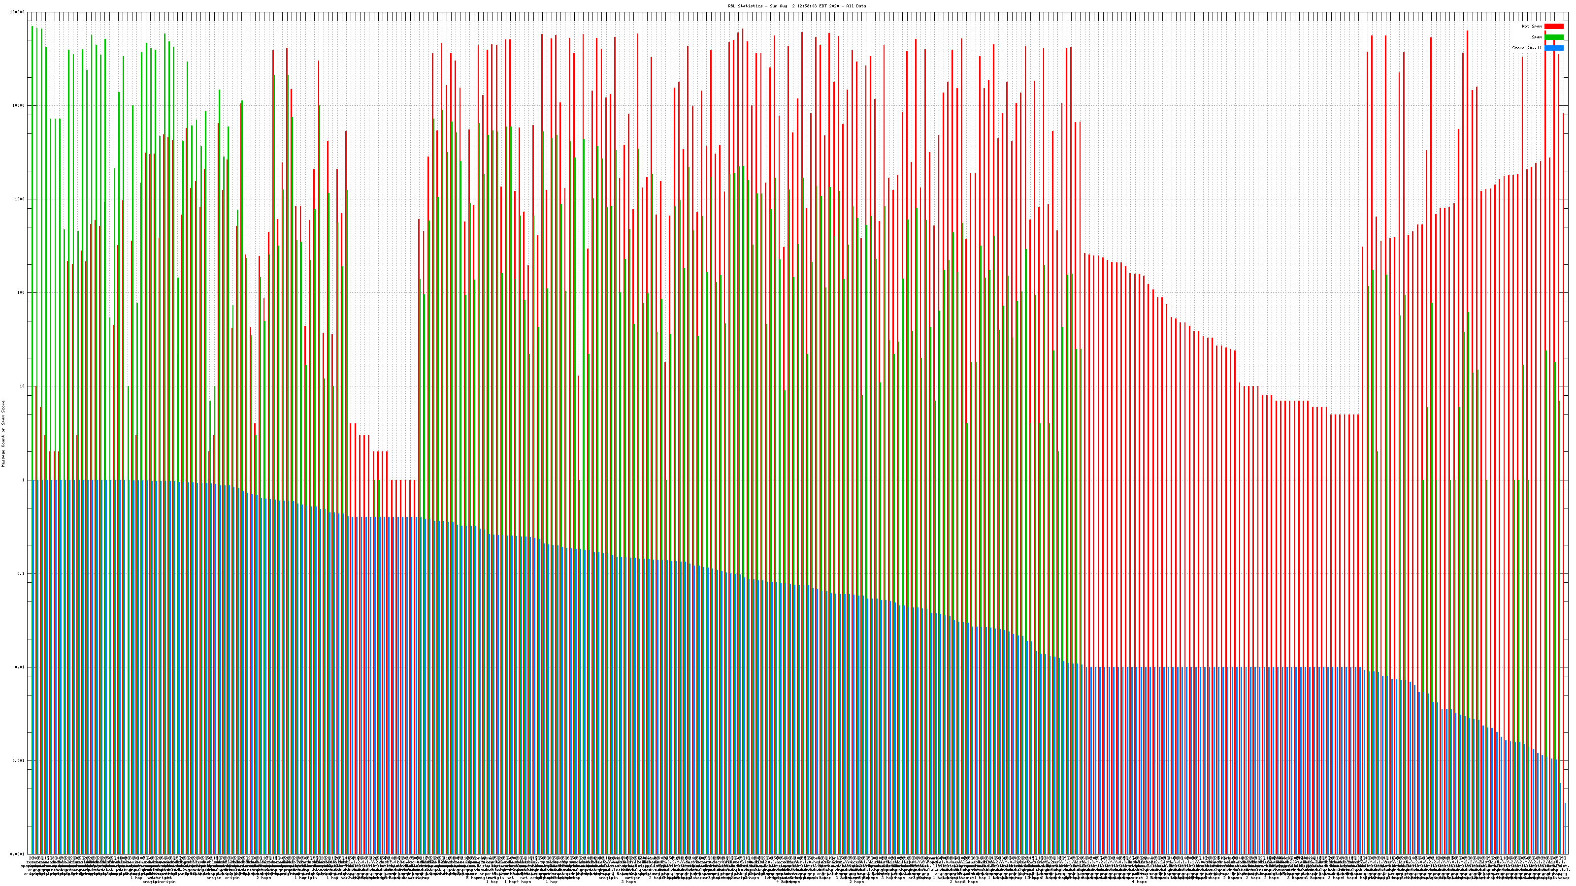Click the 100 y-axis tick label
1576x886 pixels.
[x=21, y=293]
